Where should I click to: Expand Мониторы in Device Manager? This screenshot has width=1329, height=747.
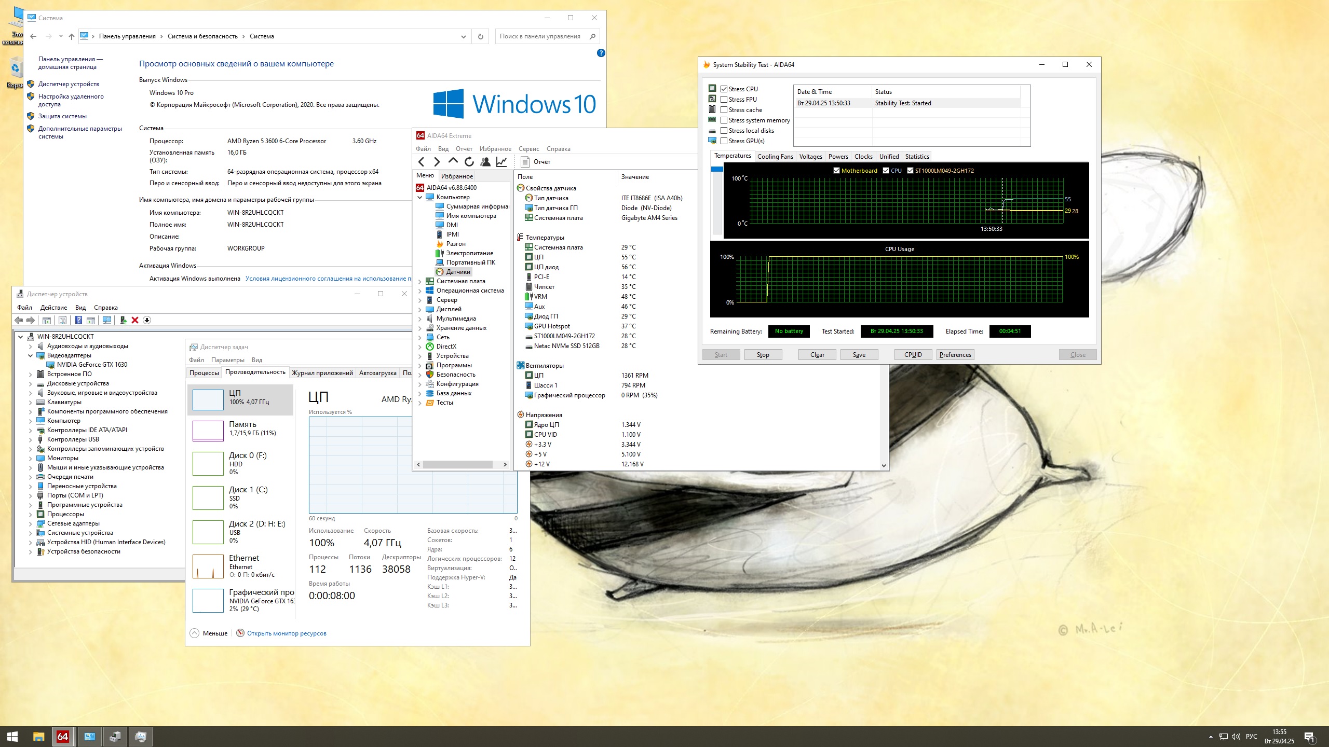tap(30, 458)
